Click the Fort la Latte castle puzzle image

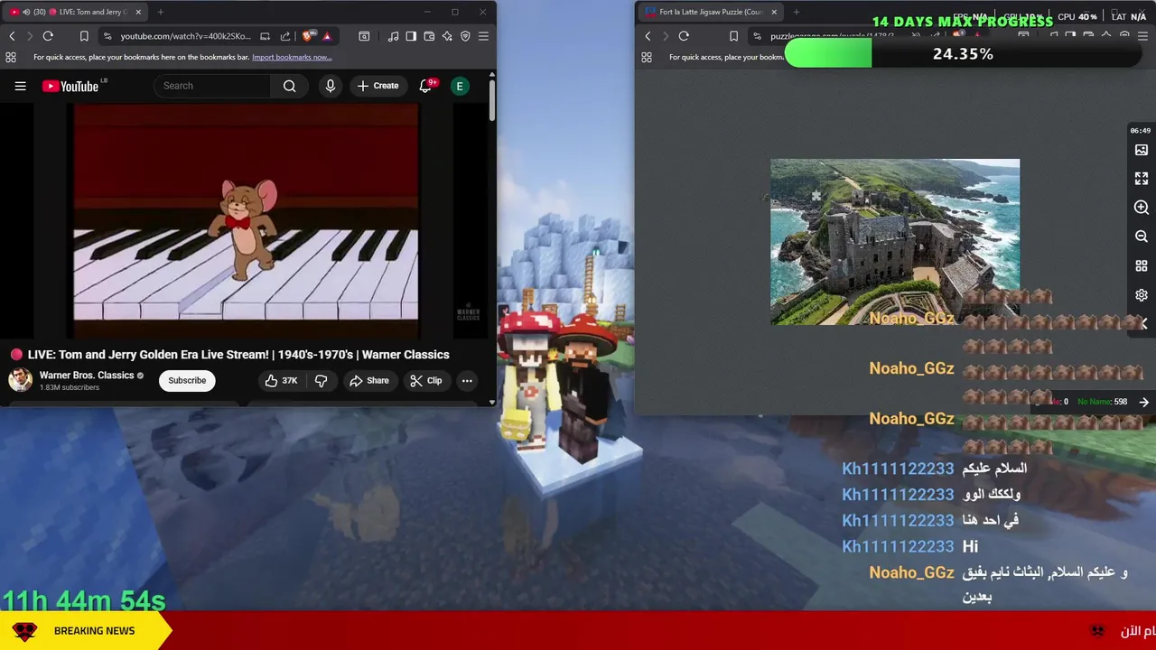click(895, 242)
